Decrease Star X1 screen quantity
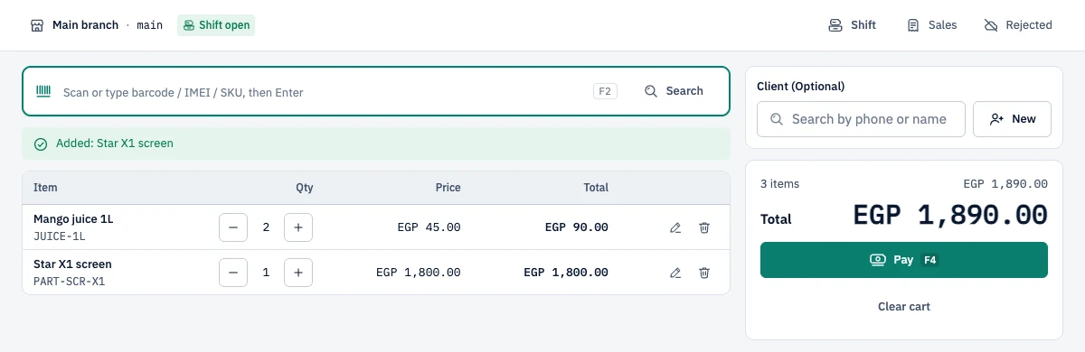Image resolution: width=1085 pixels, height=352 pixels. pos(233,272)
